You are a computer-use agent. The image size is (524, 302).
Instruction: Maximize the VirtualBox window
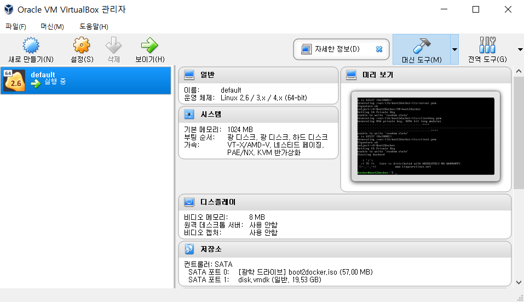point(476,9)
